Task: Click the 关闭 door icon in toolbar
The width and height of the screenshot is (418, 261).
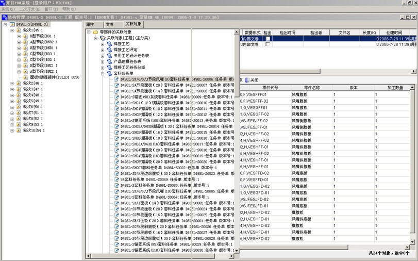Action: [247, 80]
